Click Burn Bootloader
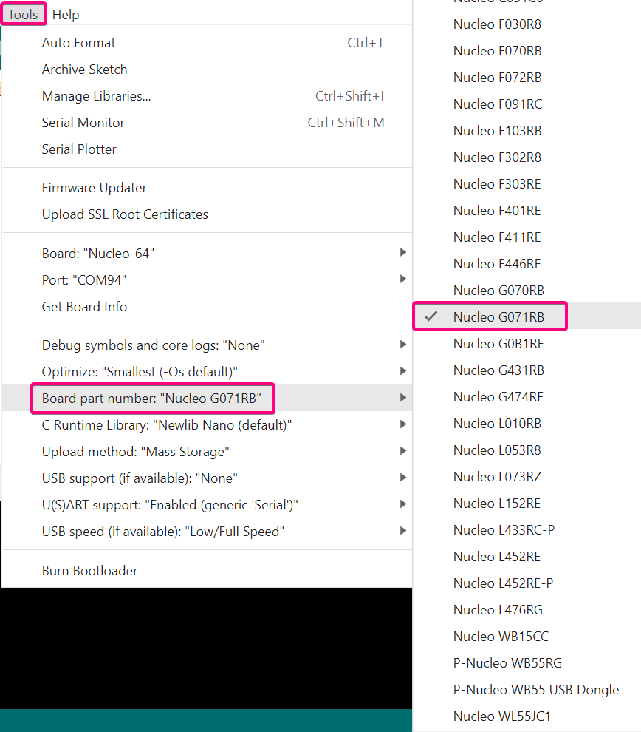The image size is (641, 732). (208, 571)
